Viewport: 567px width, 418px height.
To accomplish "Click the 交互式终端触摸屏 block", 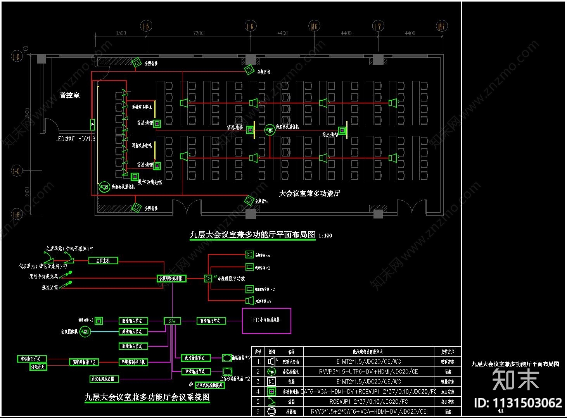I will (210, 385).
